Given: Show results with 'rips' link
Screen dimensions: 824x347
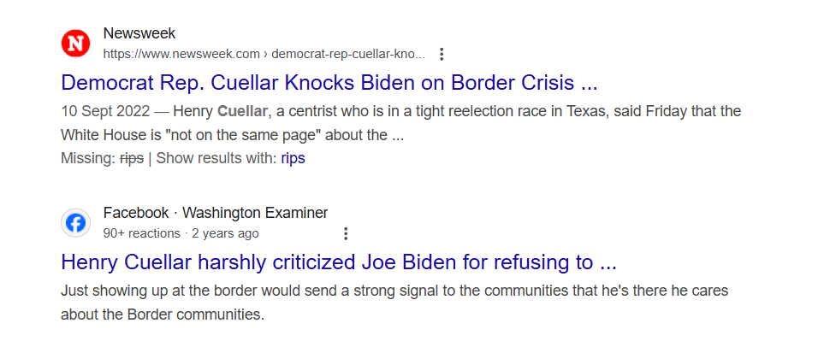Looking at the screenshot, I should point(293,158).
